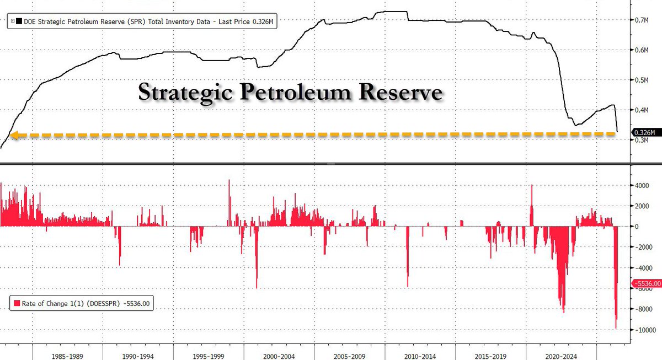The image size is (662, 360).
Task: Select the 2000 axis label
Action: point(641,206)
